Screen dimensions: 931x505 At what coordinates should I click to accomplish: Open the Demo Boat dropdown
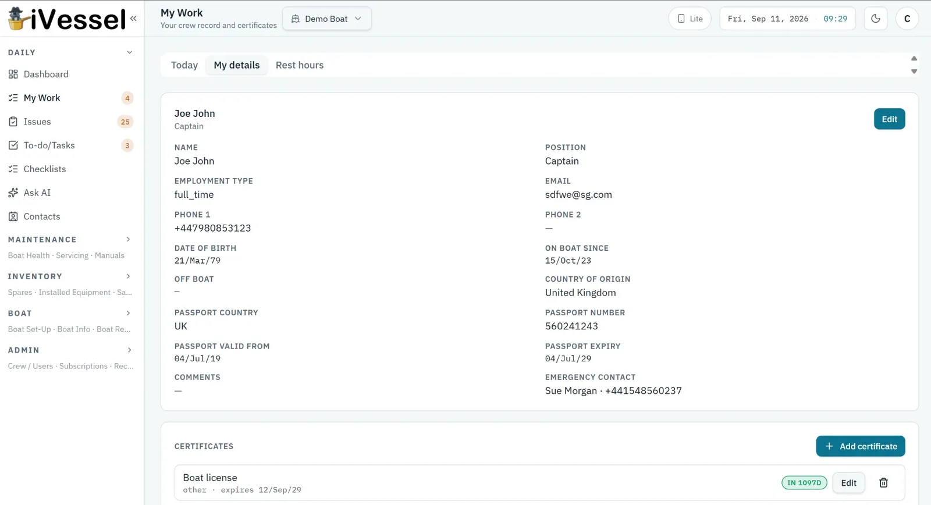[x=327, y=19]
